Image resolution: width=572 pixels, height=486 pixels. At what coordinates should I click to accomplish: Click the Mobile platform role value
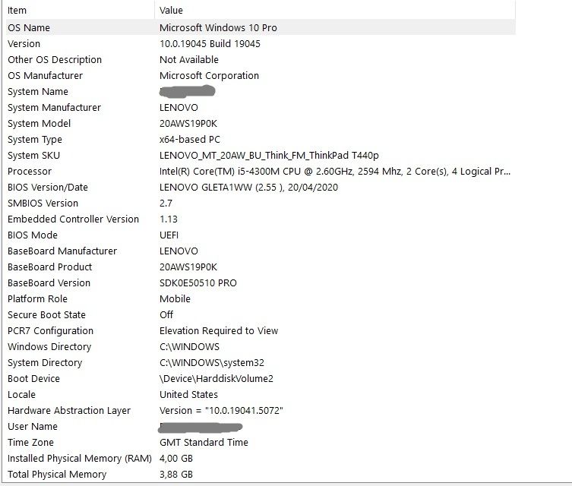pos(175,299)
